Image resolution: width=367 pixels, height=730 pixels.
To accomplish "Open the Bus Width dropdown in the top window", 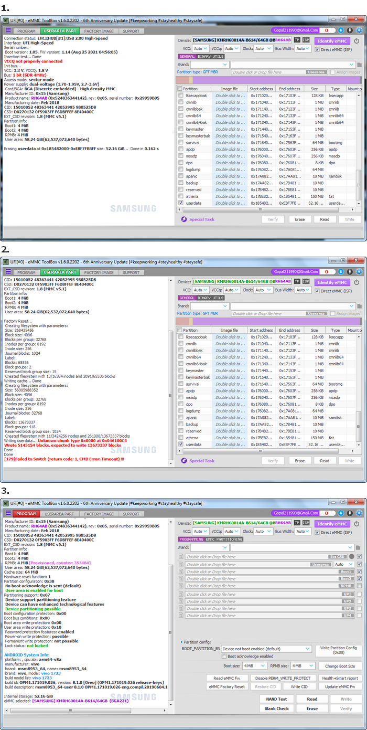I will pyautogui.click(x=303, y=49).
